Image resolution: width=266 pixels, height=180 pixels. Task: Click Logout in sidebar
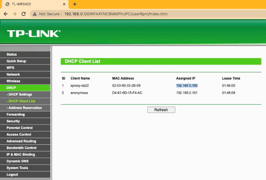click(25, 174)
